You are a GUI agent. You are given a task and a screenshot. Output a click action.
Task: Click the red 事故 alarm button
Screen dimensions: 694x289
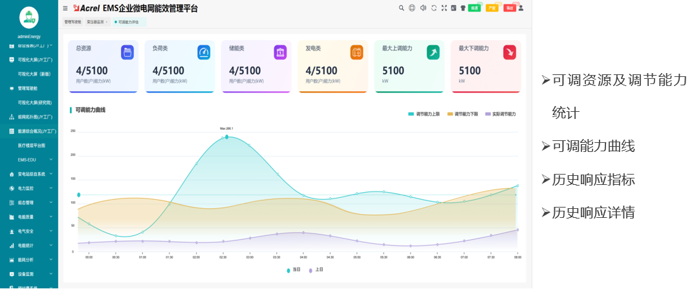point(510,8)
